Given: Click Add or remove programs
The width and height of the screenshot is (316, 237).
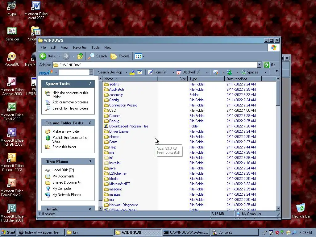Looking at the screenshot, I should click(x=70, y=102).
